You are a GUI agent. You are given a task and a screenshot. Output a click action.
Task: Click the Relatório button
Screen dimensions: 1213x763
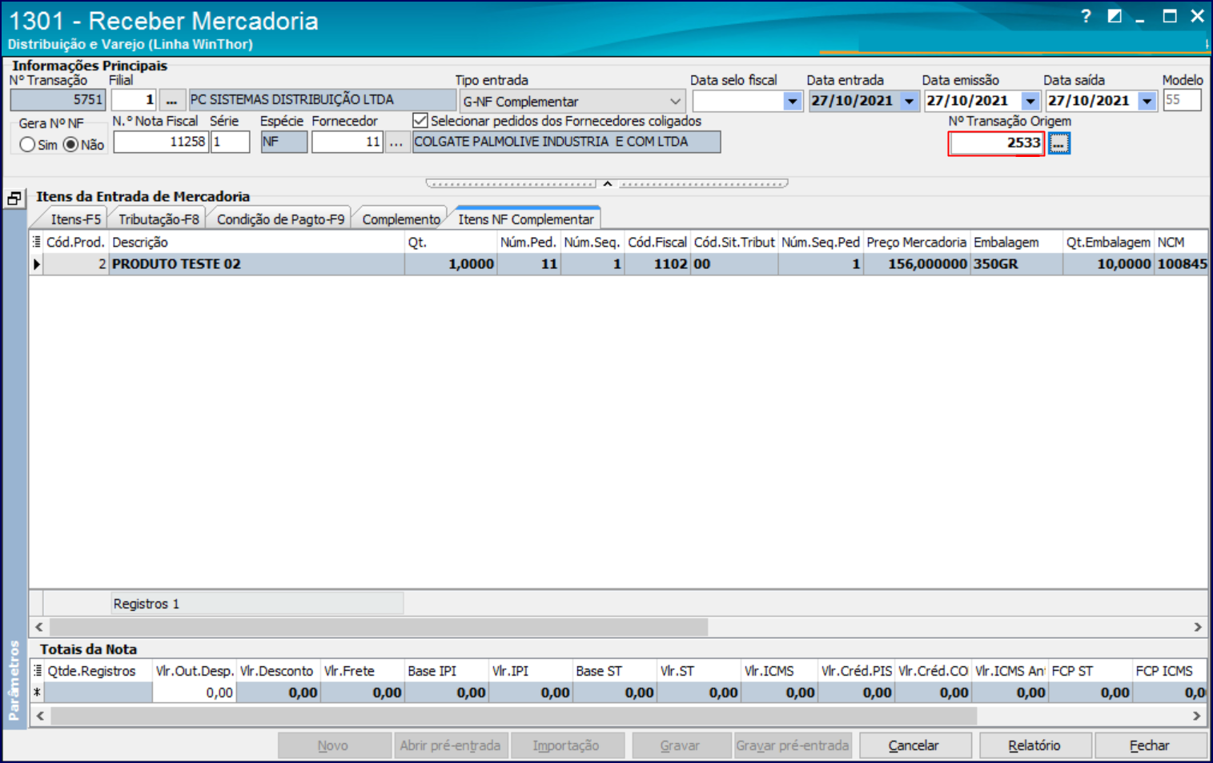(x=1034, y=745)
